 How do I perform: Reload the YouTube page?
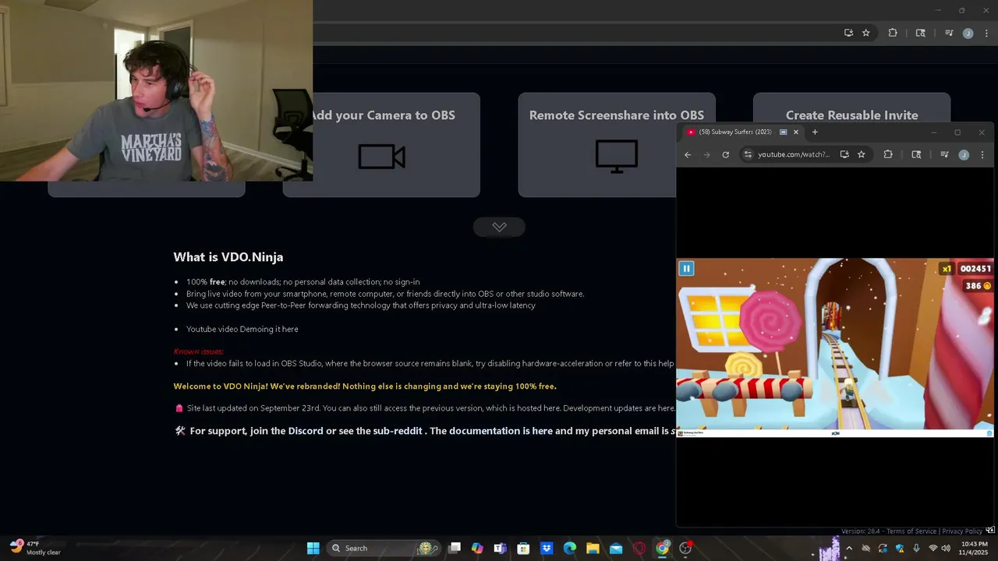[x=725, y=155]
